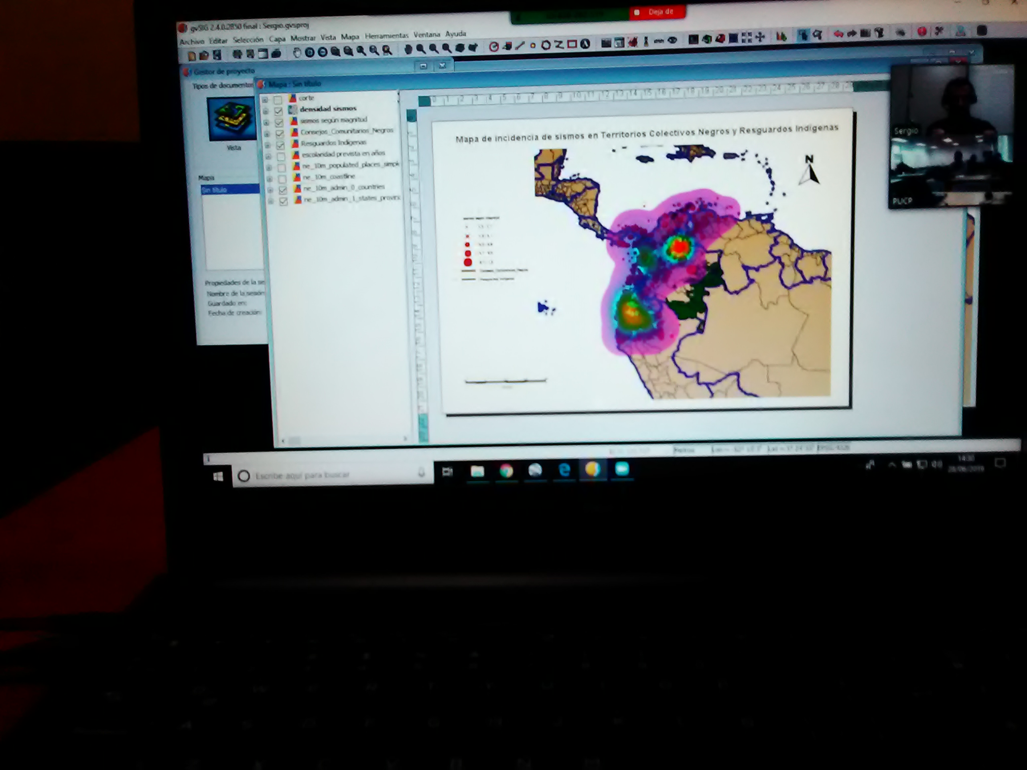
Task: Click the red Deja de button
Action: pos(657,12)
